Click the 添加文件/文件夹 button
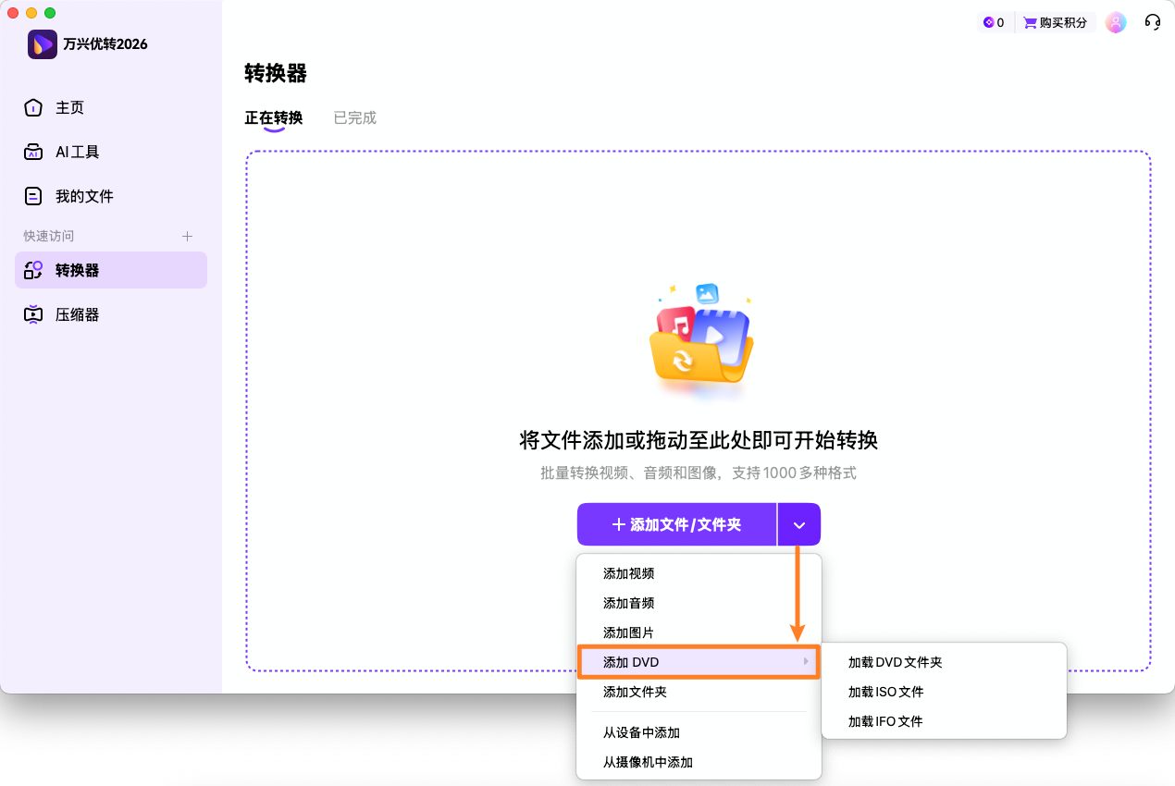1175x786 pixels. coord(676,523)
